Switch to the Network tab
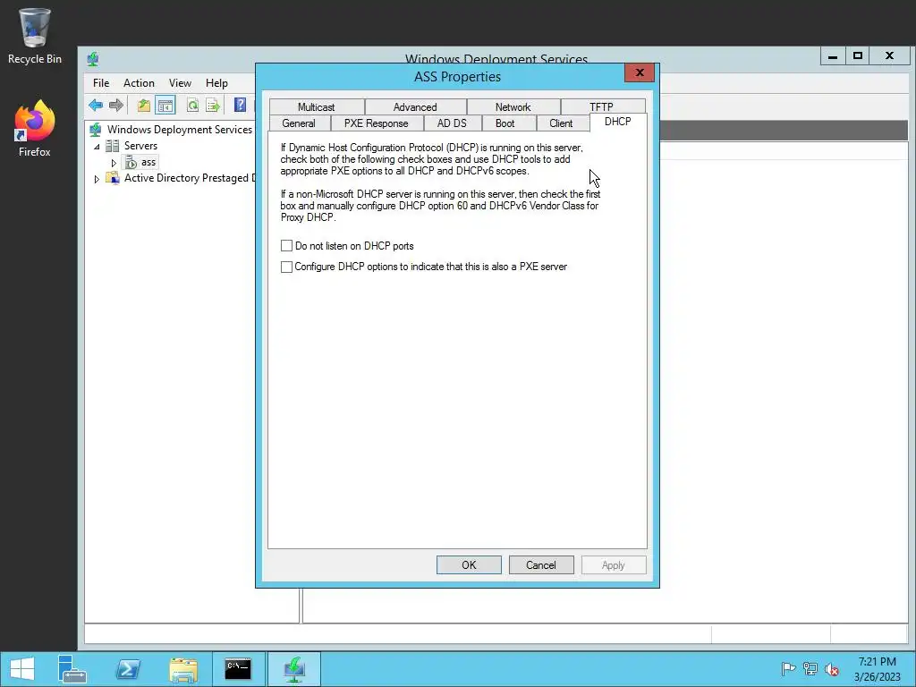 pos(513,107)
